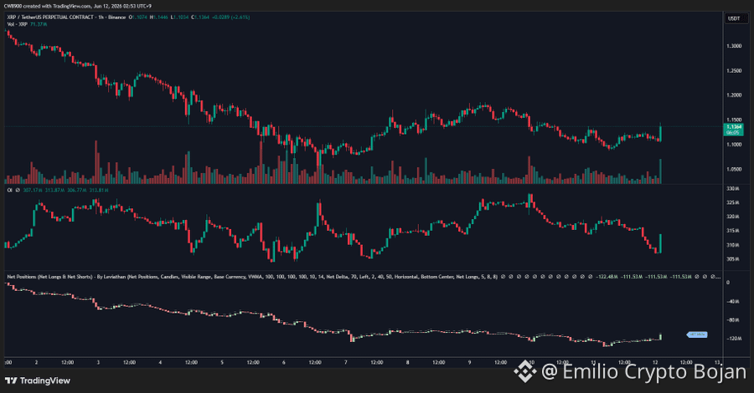Viewport: 754px width, 393px height.
Task: Click the current price label 1.1364 on axis
Action: [733, 130]
